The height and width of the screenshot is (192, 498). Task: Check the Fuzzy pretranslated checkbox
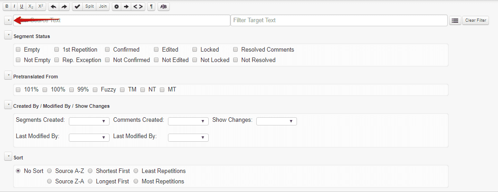pos(95,90)
